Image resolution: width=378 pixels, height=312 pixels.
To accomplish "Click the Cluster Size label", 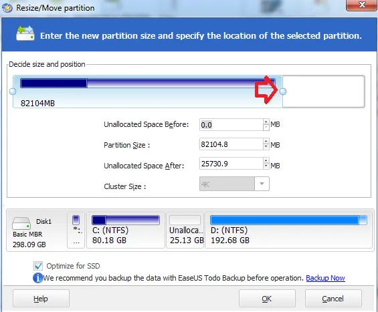I will pos(125,186).
